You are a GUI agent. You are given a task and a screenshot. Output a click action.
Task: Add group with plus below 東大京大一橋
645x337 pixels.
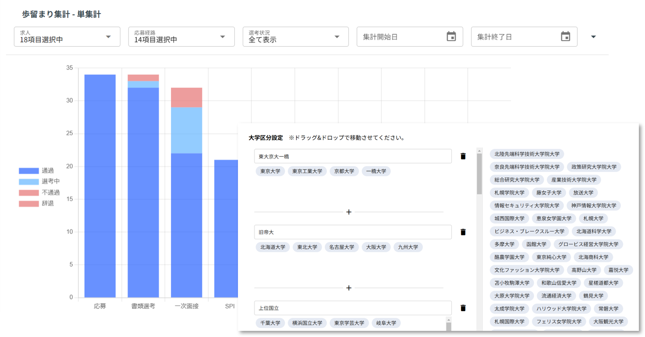click(349, 212)
